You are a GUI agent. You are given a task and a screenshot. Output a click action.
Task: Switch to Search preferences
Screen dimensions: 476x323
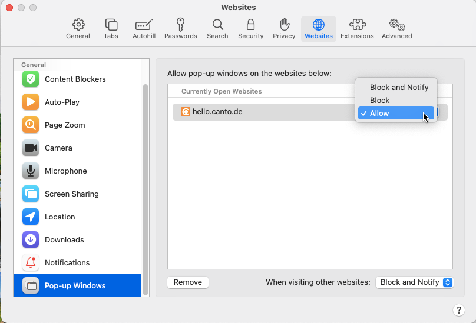(x=217, y=29)
